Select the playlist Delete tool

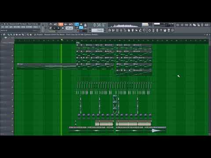pos(14,35)
